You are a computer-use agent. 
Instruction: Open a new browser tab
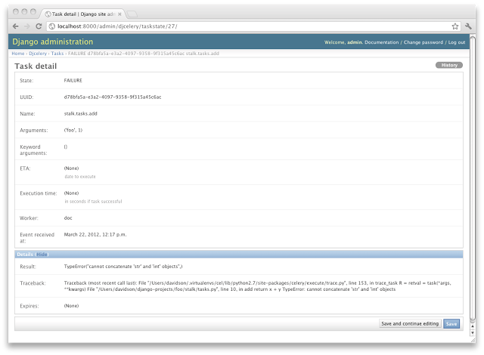coord(132,14)
